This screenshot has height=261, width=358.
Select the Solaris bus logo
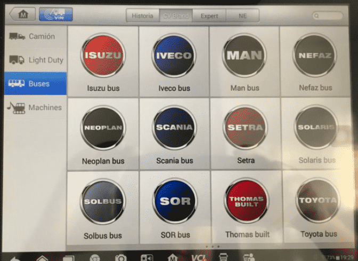[316, 126]
